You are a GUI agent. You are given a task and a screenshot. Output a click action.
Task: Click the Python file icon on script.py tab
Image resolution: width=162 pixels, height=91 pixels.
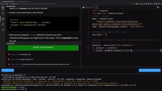click(83, 7)
